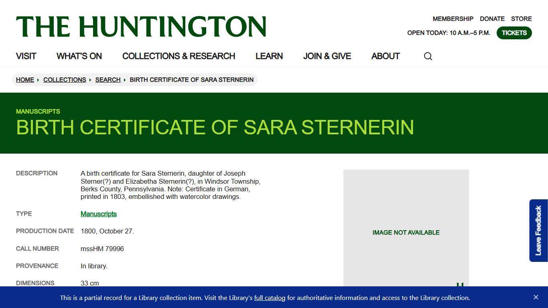Screen dimensions: 548x308
Task: Open the COLLECTIONS & RESEARCH menu
Action: pos(179,56)
